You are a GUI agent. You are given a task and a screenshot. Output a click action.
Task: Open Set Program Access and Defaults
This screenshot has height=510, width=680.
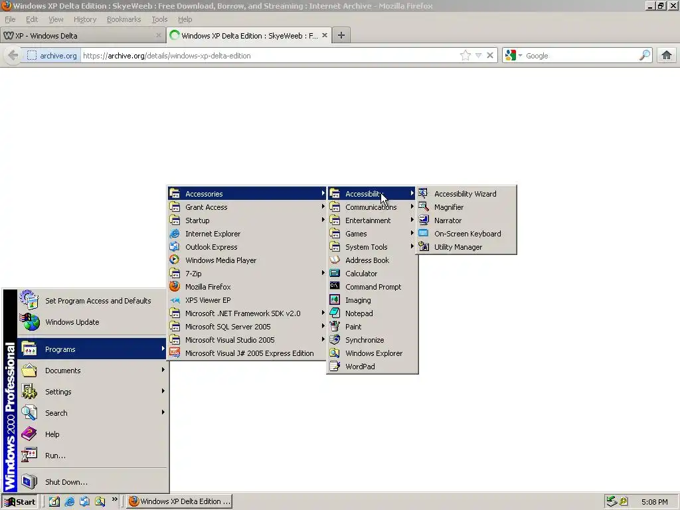point(92,301)
